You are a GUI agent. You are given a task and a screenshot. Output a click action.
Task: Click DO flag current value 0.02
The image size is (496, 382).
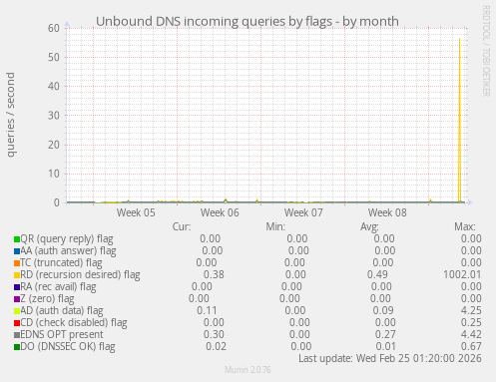pos(216,347)
